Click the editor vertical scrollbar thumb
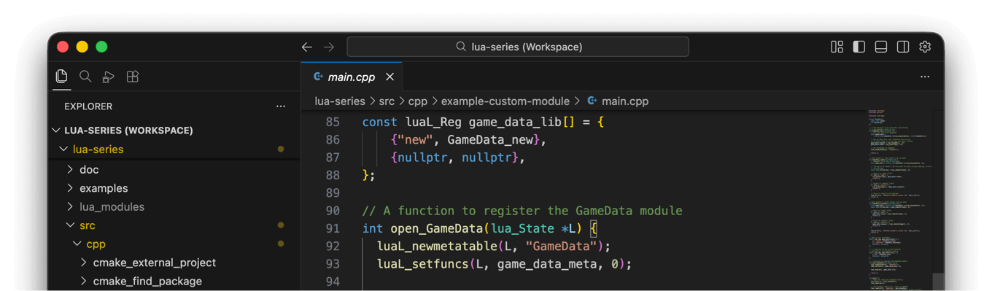This screenshot has width=992, height=291. (x=939, y=282)
